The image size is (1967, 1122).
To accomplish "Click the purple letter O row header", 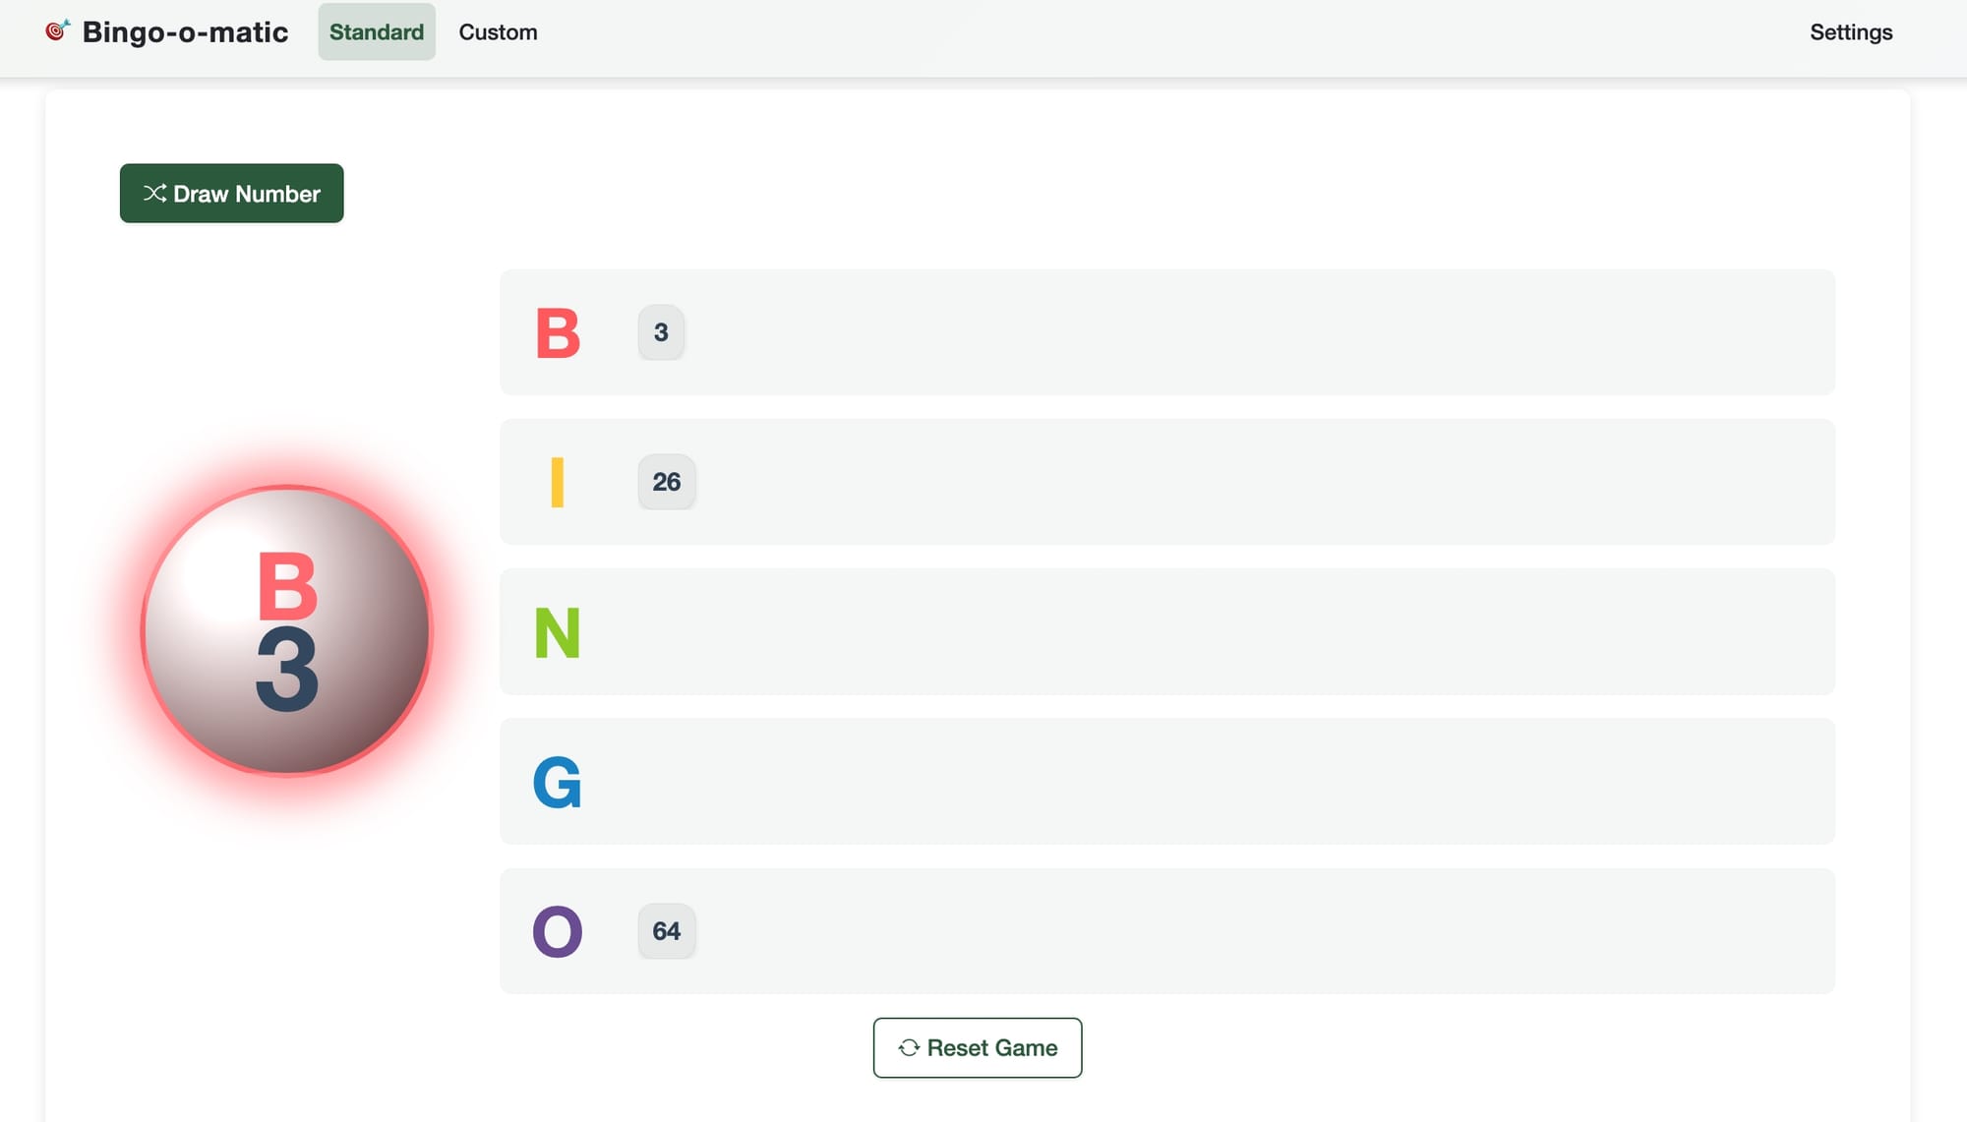I will [x=558, y=931].
